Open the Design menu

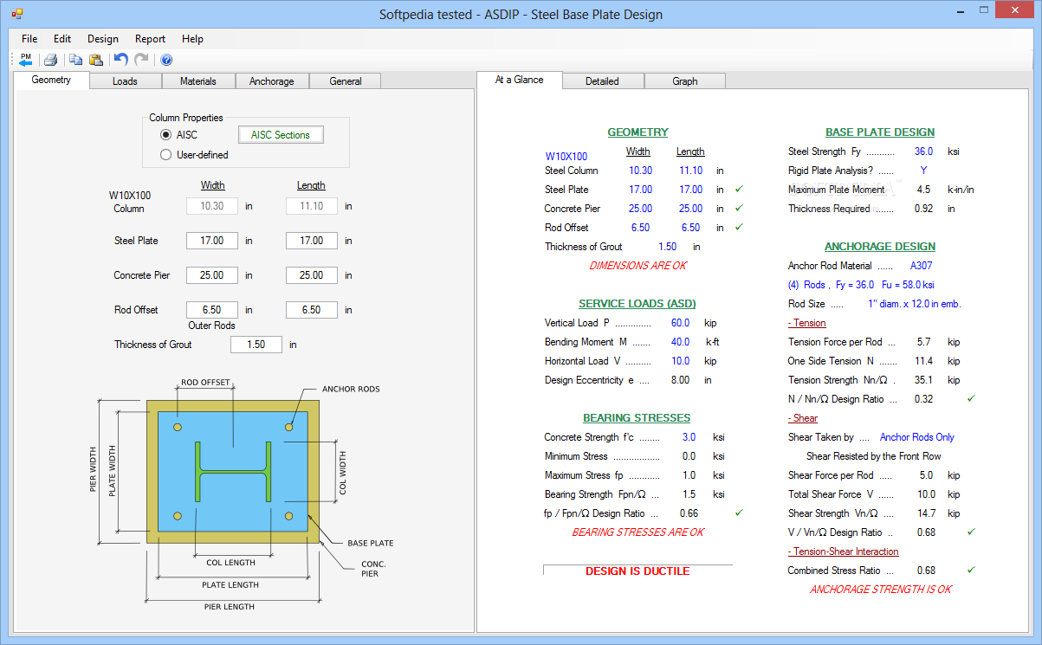(x=103, y=39)
